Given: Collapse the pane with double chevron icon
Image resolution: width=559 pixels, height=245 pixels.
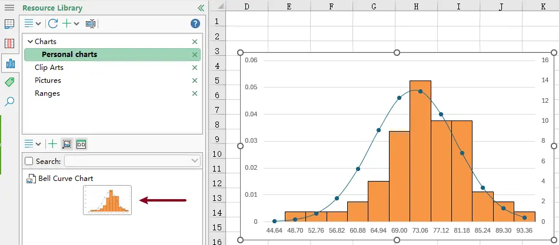Looking at the screenshot, I should pos(201,8).
